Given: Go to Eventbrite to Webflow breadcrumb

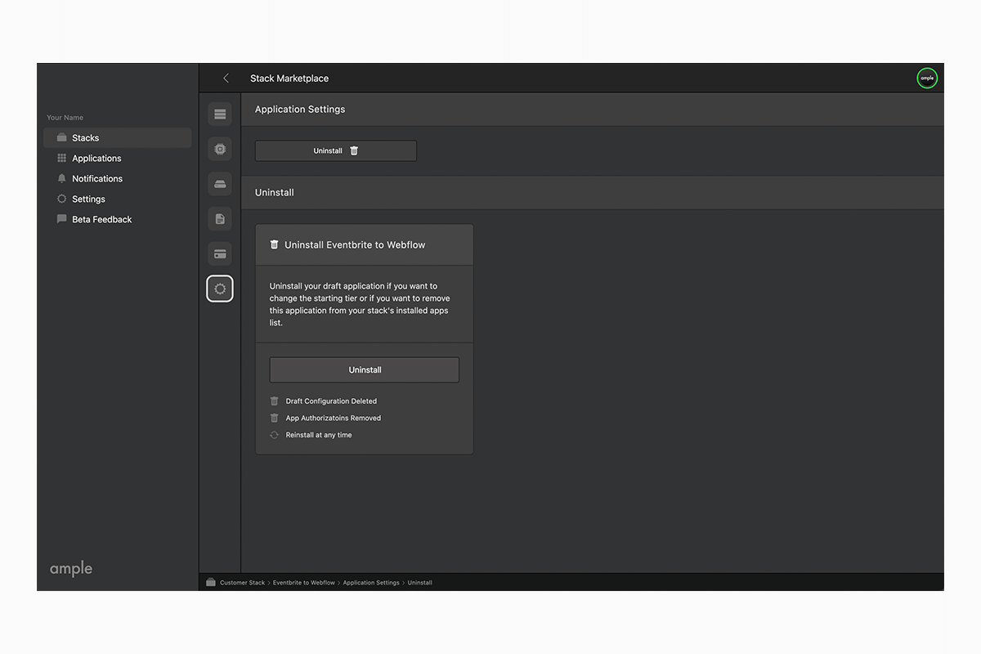Looking at the screenshot, I should (x=303, y=583).
